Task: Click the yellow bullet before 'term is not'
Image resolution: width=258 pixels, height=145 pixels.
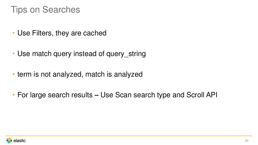Action: pos(14,74)
